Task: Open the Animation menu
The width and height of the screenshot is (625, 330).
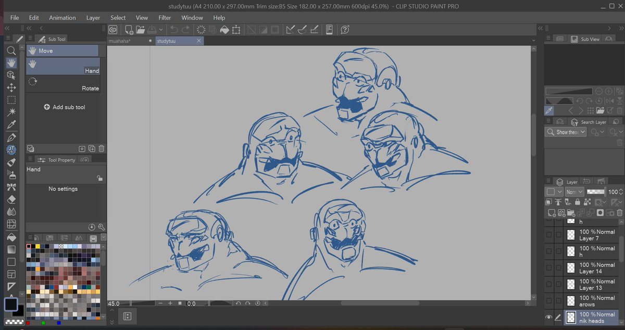Action: pyautogui.click(x=63, y=18)
